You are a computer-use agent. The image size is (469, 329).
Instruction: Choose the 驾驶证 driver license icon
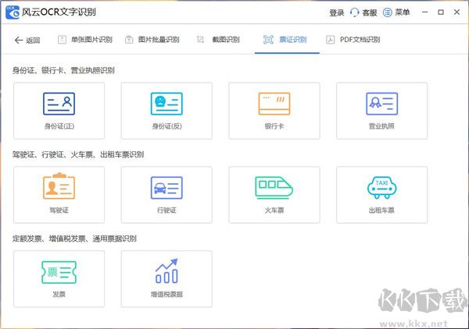pos(59,186)
